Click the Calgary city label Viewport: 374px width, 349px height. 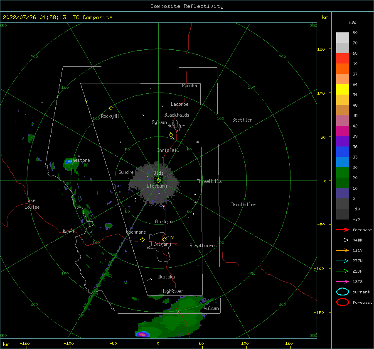(x=162, y=244)
